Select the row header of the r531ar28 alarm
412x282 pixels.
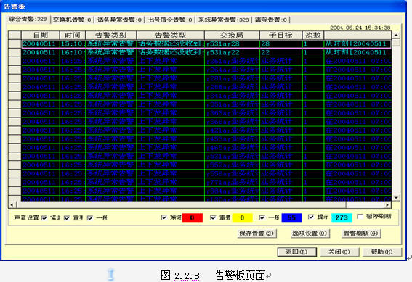click(x=15, y=43)
